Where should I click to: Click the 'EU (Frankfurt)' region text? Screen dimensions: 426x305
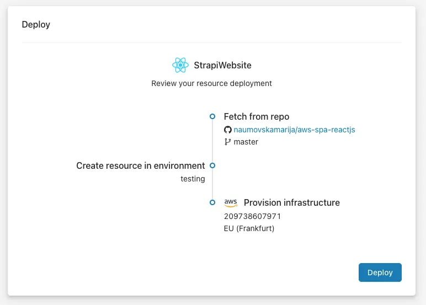pyautogui.click(x=249, y=228)
